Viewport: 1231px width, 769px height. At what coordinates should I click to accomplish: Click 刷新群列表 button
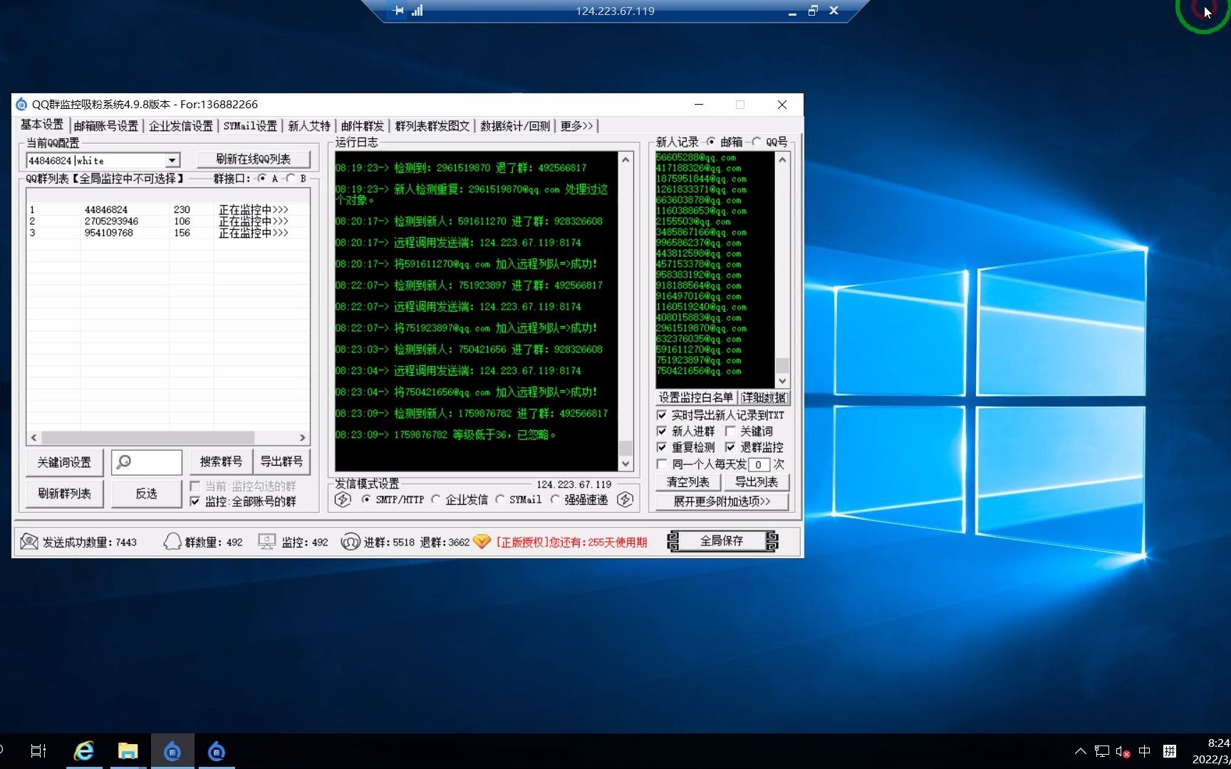tap(64, 494)
